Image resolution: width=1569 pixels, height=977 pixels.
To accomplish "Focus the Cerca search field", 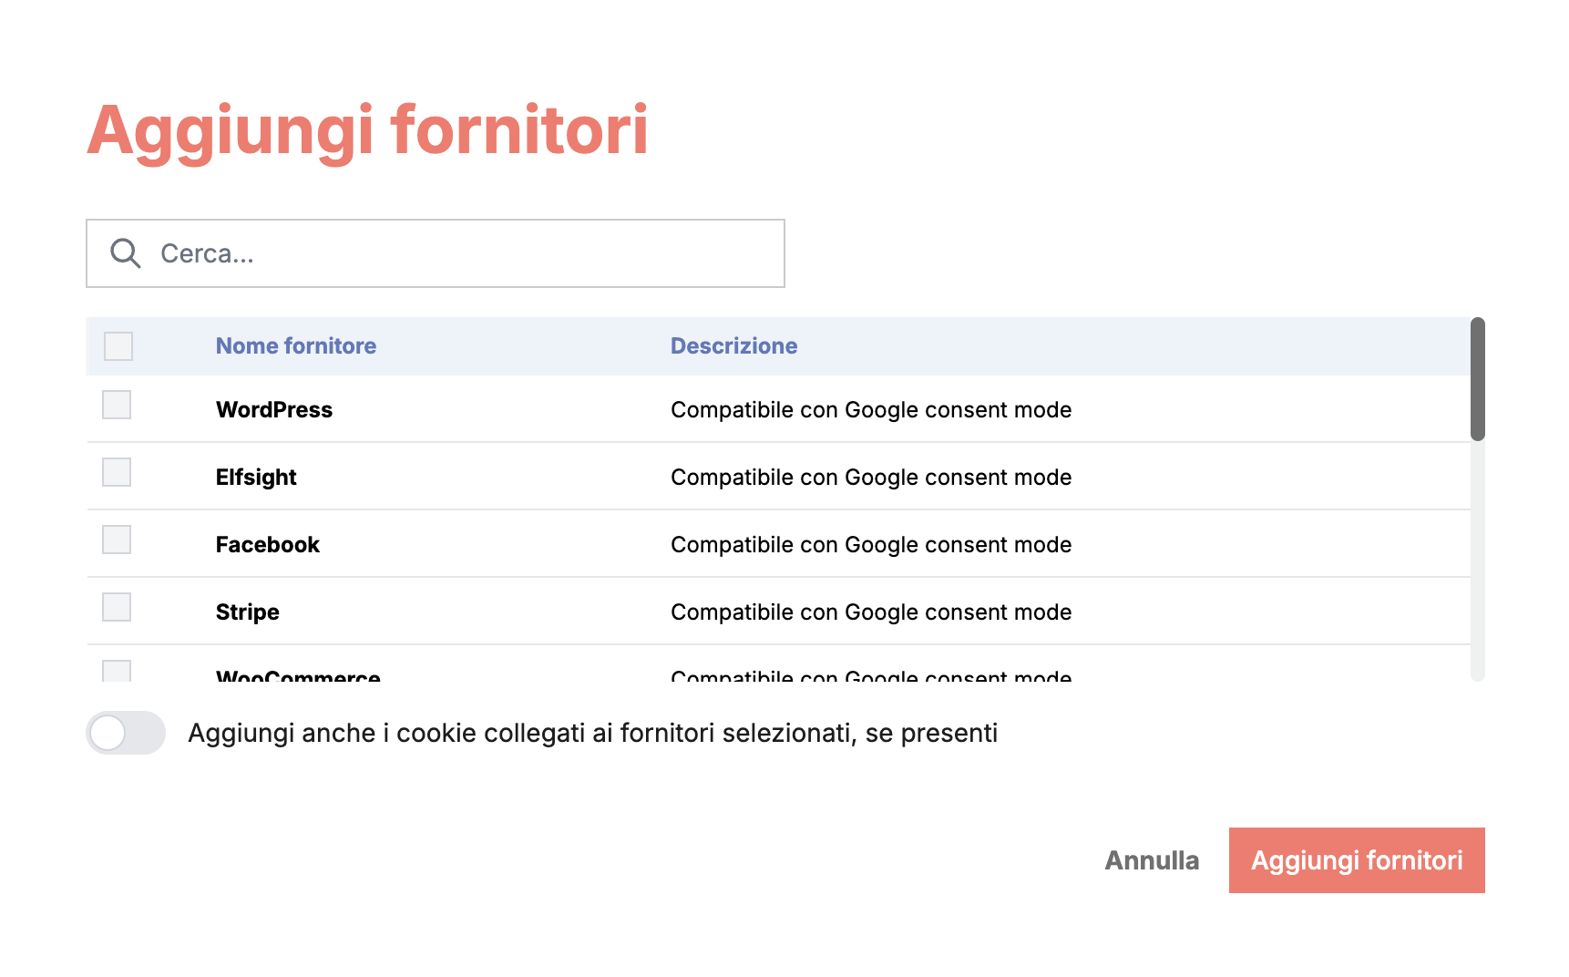I will pyautogui.click(x=436, y=253).
